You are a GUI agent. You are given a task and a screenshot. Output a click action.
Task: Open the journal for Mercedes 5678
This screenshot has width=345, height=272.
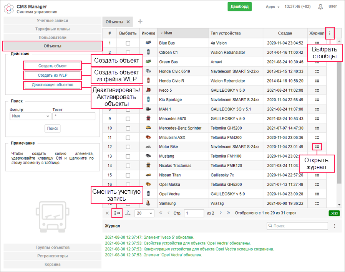[x=317, y=119]
